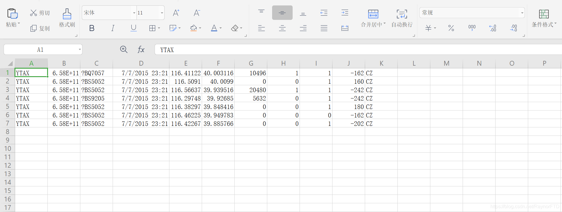Click the decrease decimal places icon
Screen dimensions: 562x212
tap(514, 28)
